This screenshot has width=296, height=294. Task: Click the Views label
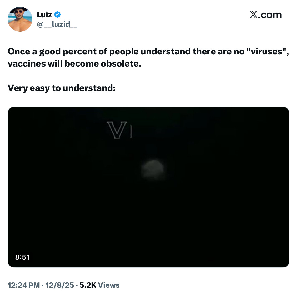click(109, 285)
